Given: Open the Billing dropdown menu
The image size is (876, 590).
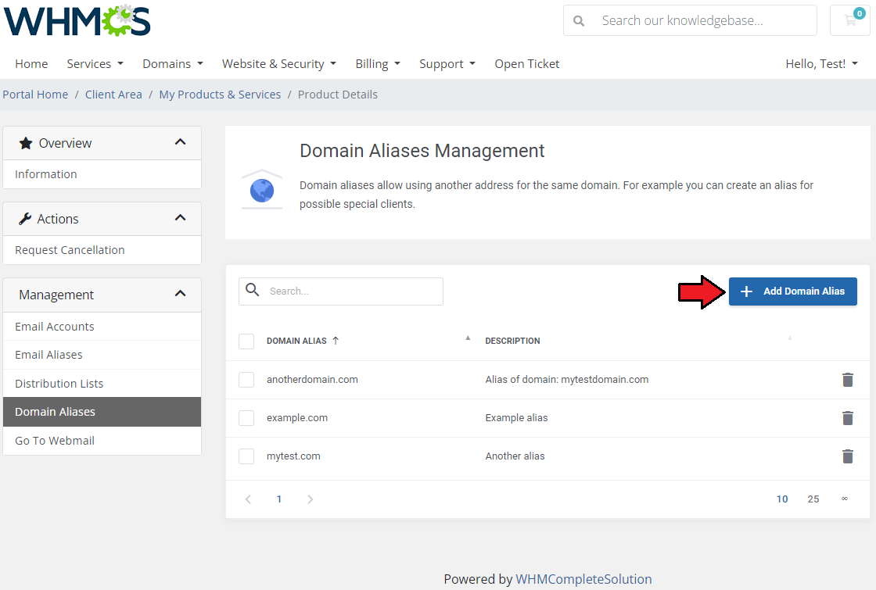Looking at the screenshot, I should [x=379, y=63].
